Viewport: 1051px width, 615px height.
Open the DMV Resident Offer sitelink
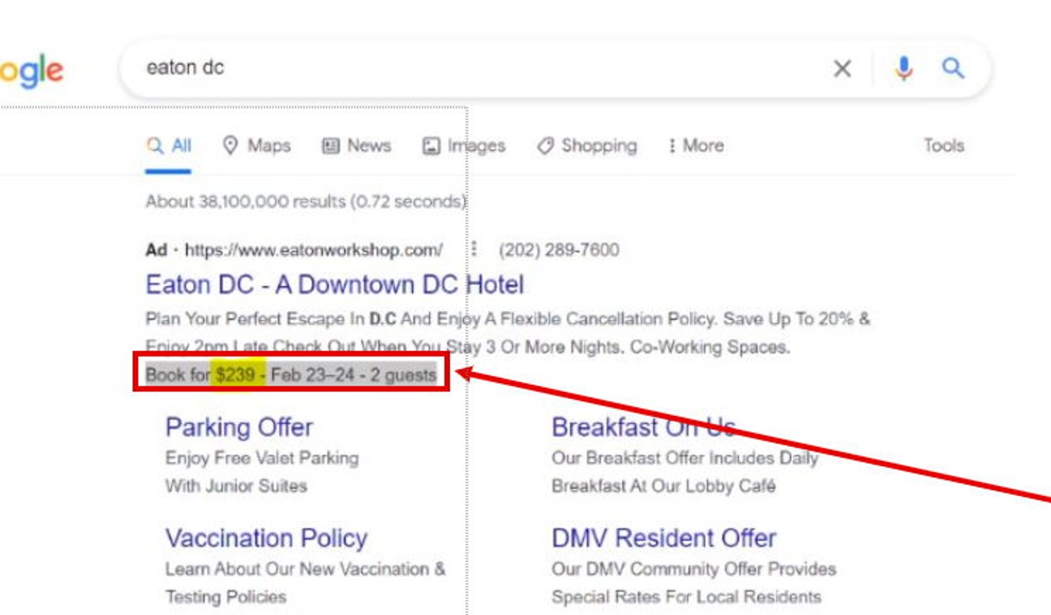(x=664, y=538)
